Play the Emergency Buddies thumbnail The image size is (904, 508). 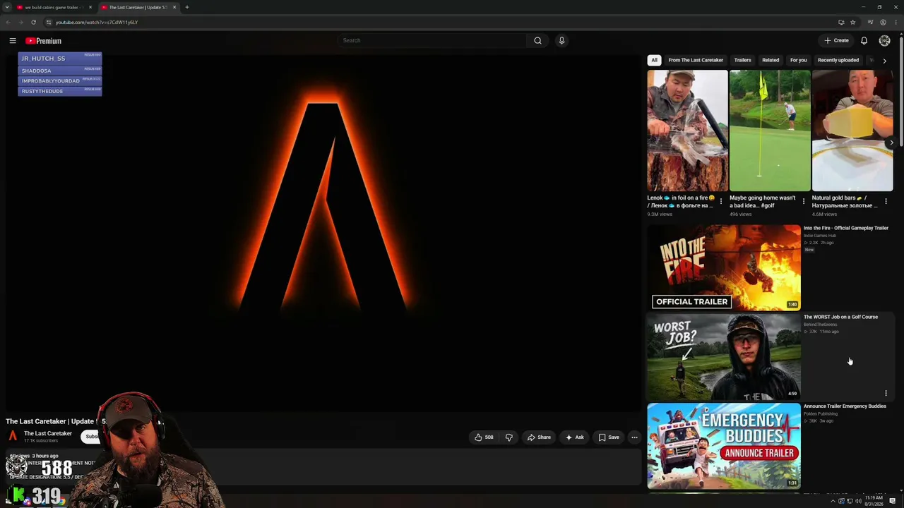pyautogui.click(x=724, y=445)
